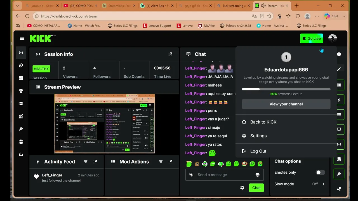
Task: Switch to the kick streaming search tab
Action: [x=234, y=6]
